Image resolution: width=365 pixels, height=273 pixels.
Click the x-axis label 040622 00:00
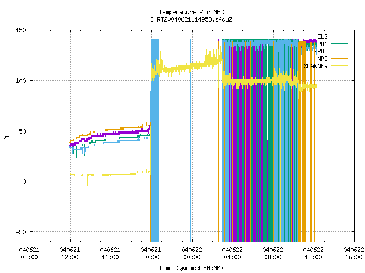click(192, 254)
